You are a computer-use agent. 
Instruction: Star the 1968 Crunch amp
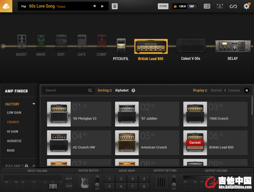221,106
